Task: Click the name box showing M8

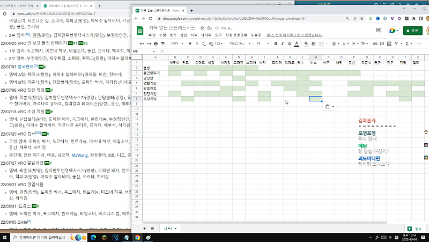Action: (x=144, y=51)
